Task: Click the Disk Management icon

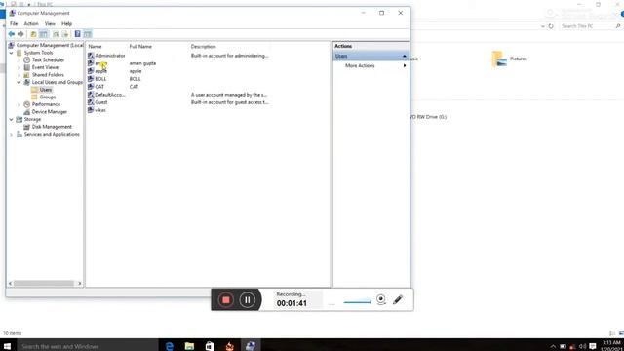Action: click(26, 127)
